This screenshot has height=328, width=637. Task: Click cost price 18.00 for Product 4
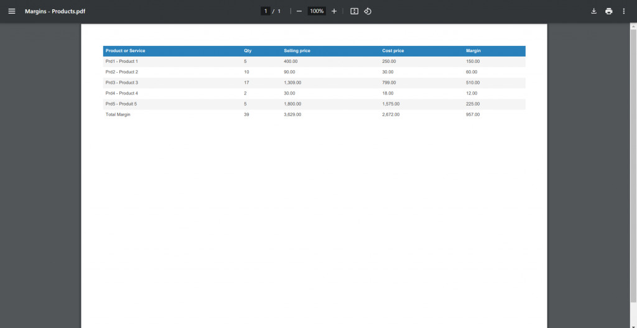pyautogui.click(x=388, y=93)
